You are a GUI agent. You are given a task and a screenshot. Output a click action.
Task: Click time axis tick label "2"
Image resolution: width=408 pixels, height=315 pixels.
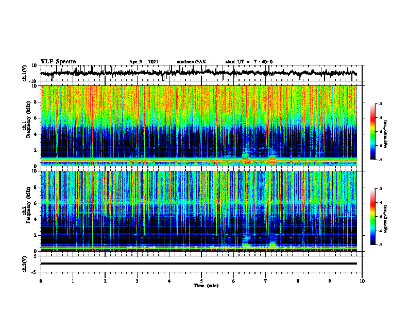click(105, 281)
